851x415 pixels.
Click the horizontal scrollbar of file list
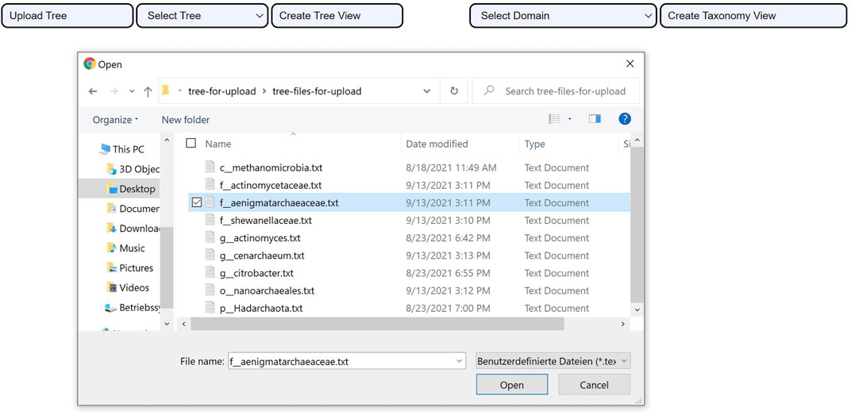point(376,324)
